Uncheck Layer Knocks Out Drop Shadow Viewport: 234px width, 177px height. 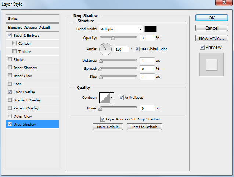click(103, 119)
